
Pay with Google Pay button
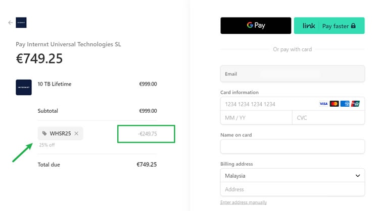tap(256, 26)
